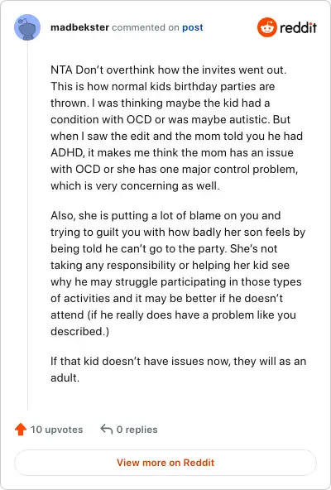The image size is (331, 490).
Task: Open madbekster's Snoo avatar
Action: point(27,27)
